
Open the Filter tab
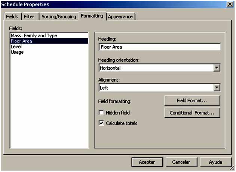click(29, 17)
